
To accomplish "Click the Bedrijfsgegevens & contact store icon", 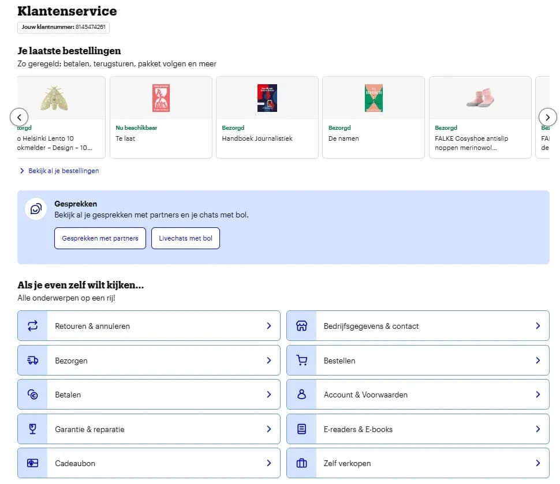I will pyautogui.click(x=301, y=325).
